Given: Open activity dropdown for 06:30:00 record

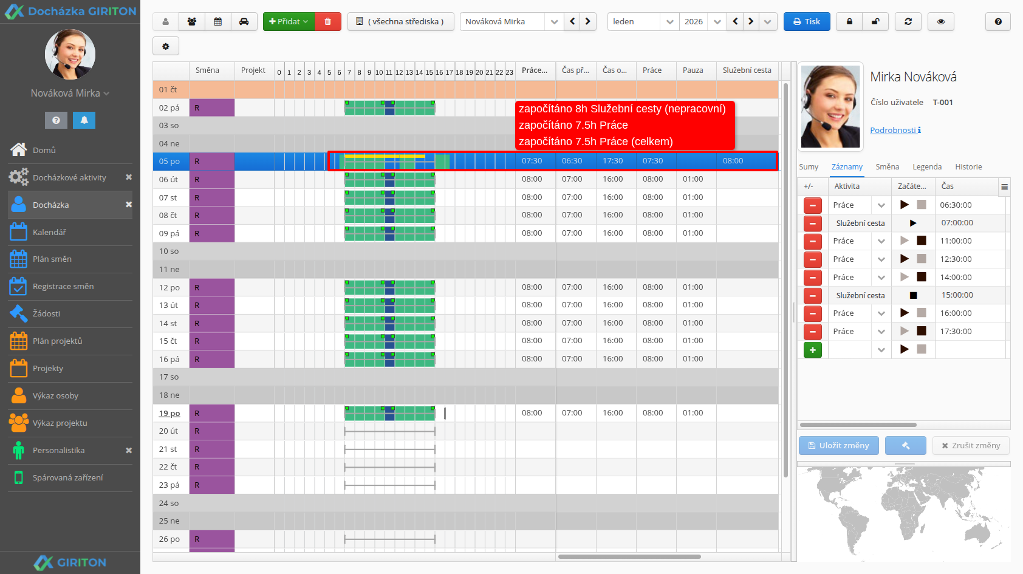Looking at the screenshot, I should 881,205.
